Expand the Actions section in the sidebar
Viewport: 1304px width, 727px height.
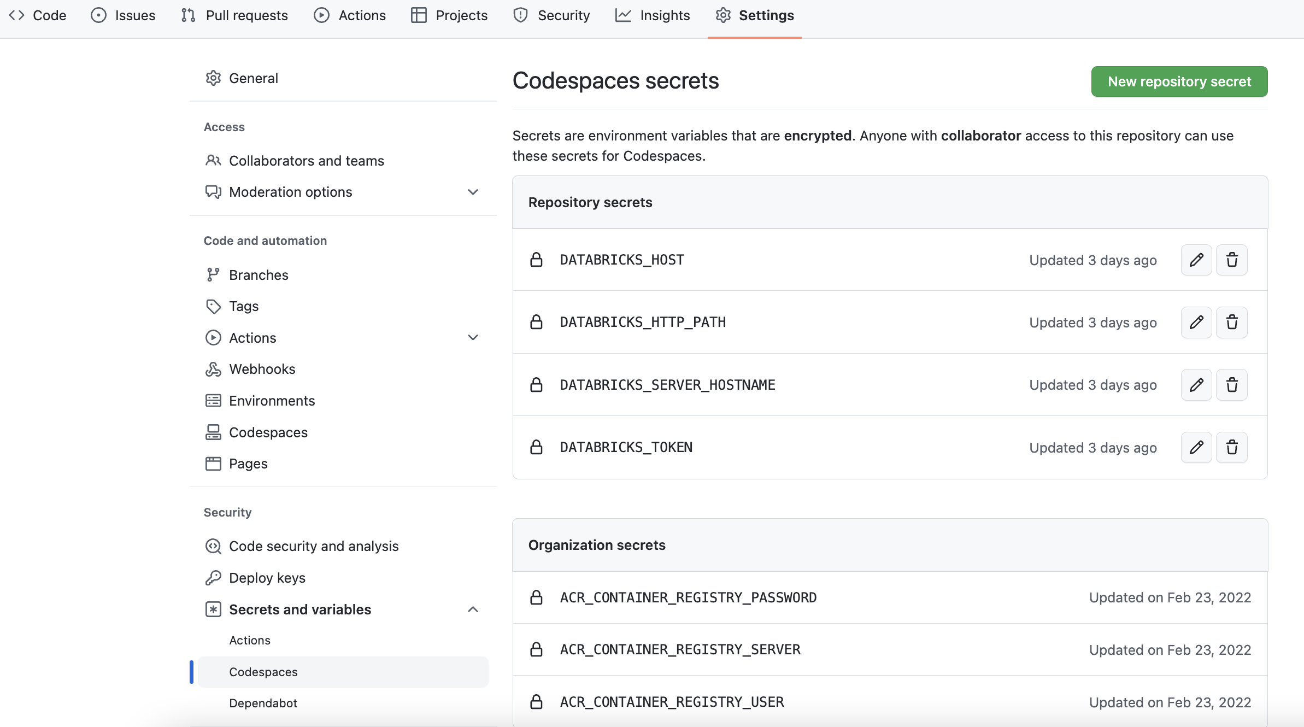coord(472,337)
